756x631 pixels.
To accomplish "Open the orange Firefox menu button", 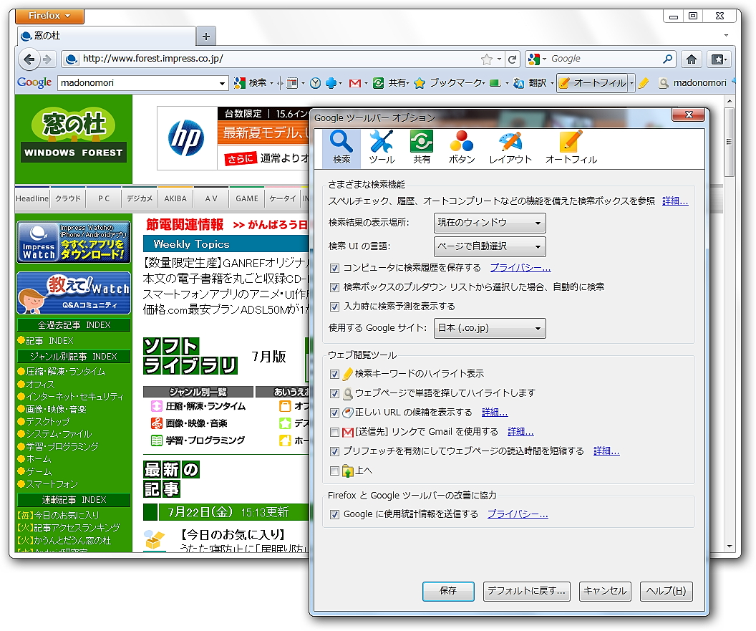I will 49,15.
